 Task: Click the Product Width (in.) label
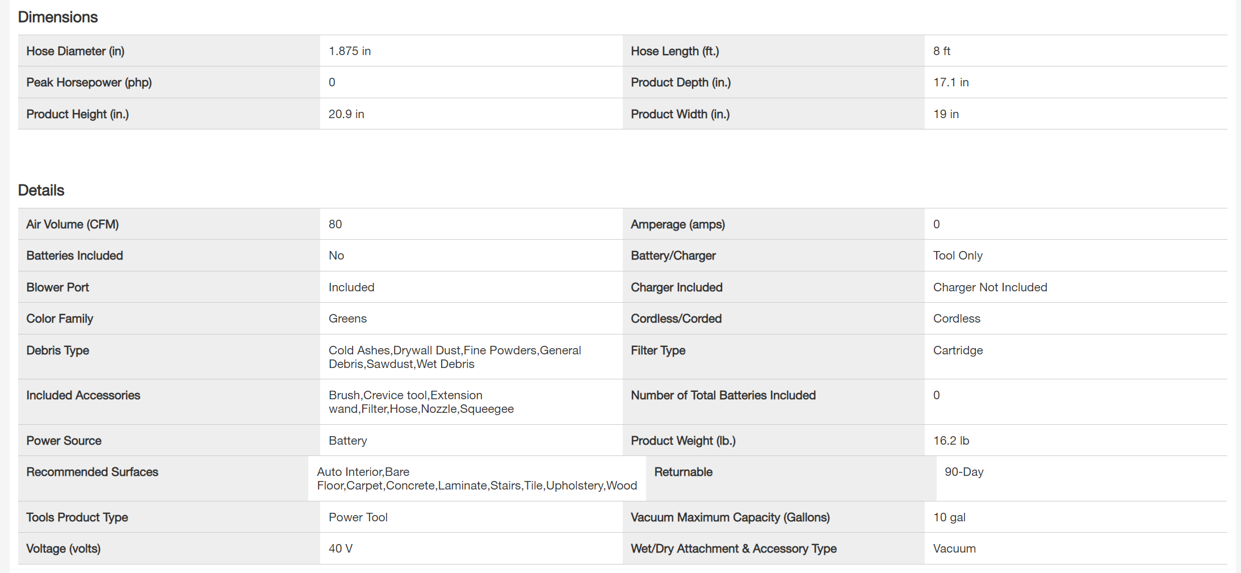tap(680, 114)
